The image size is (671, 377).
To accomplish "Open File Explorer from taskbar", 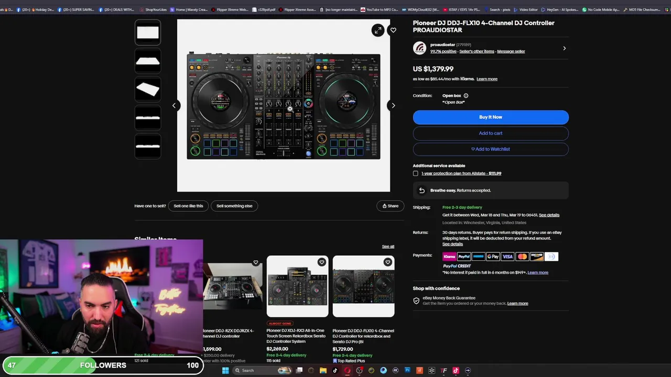I will [x=323, y=371].
